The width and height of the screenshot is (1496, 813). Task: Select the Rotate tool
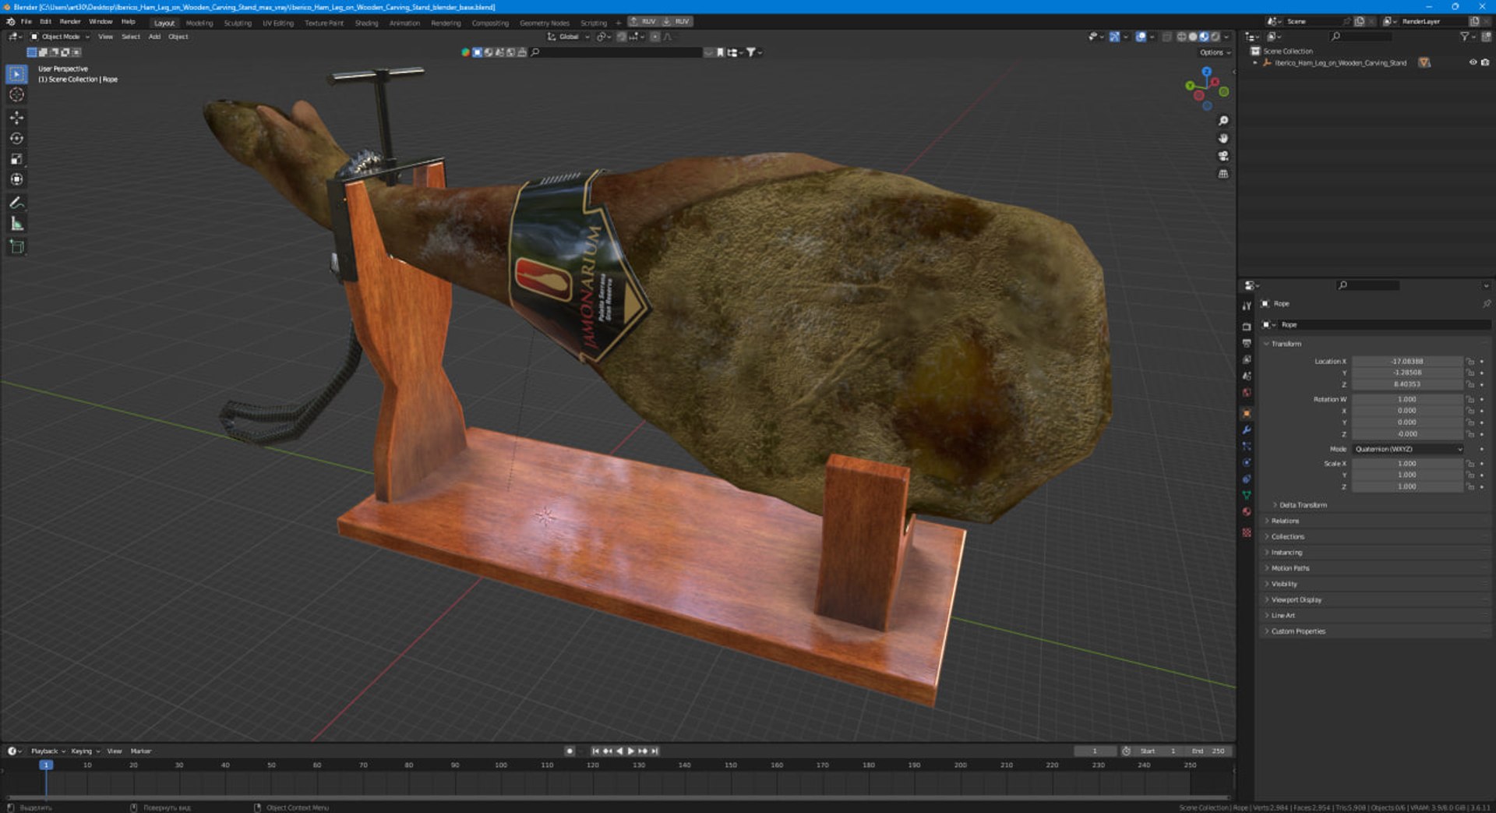coord(16,138)
